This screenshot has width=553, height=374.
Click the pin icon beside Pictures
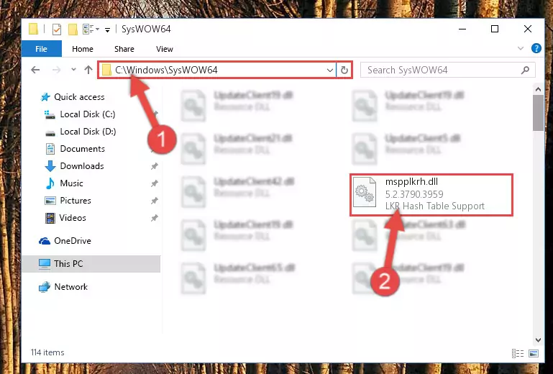[154, 201]
